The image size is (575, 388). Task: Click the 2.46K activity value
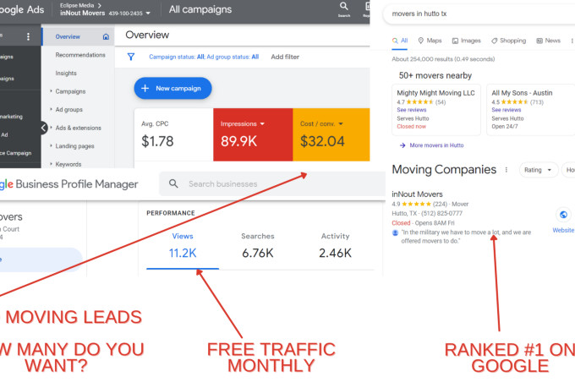click(335, 253)
